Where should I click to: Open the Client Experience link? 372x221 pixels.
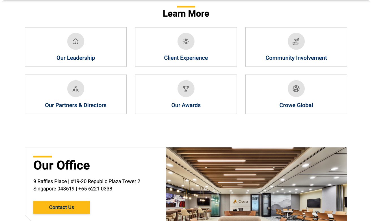pyautogui.click(x=186, y=58)
